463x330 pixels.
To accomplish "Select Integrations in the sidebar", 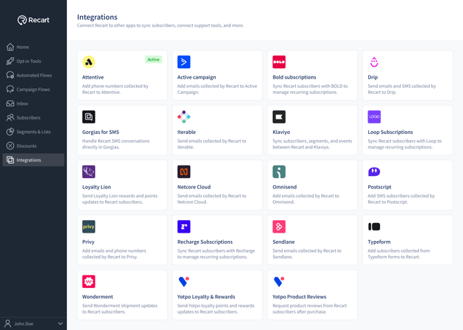I will 33,160.
